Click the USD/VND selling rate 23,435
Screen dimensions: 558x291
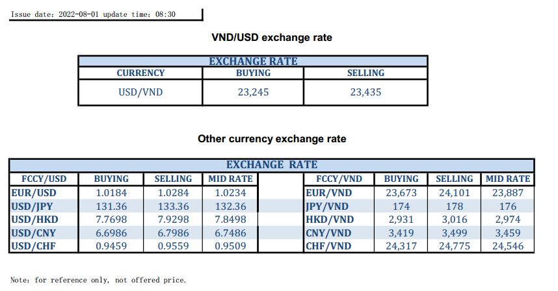[x=365, y=92]
